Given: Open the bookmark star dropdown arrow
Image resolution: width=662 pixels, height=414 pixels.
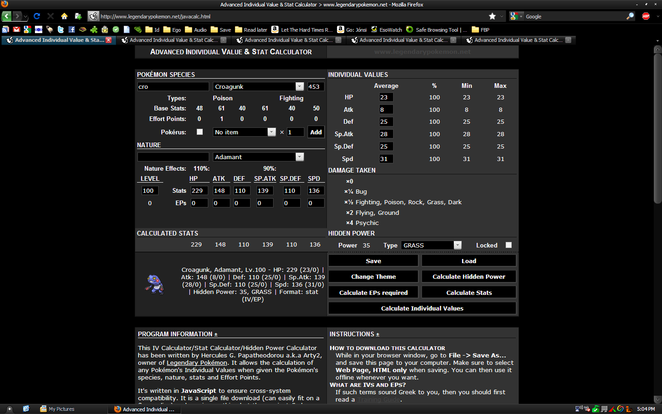Looking at the screenshot, I should click(502, 16).
